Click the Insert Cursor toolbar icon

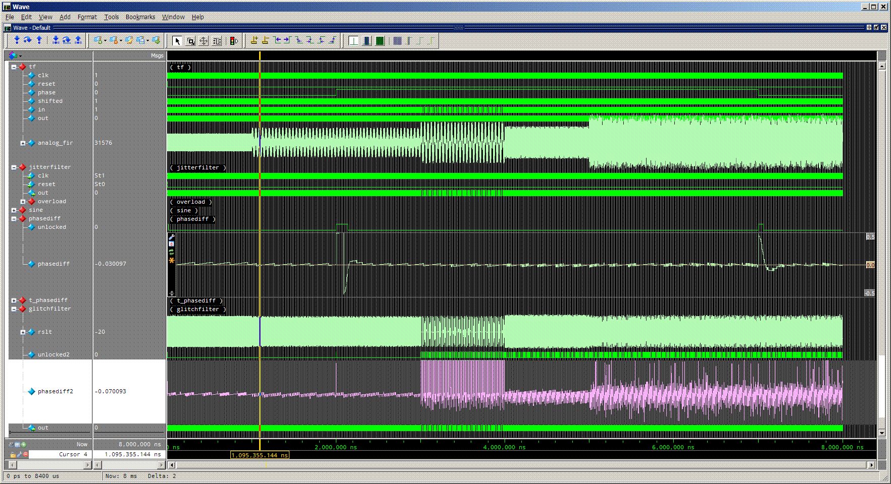[254, 41]
